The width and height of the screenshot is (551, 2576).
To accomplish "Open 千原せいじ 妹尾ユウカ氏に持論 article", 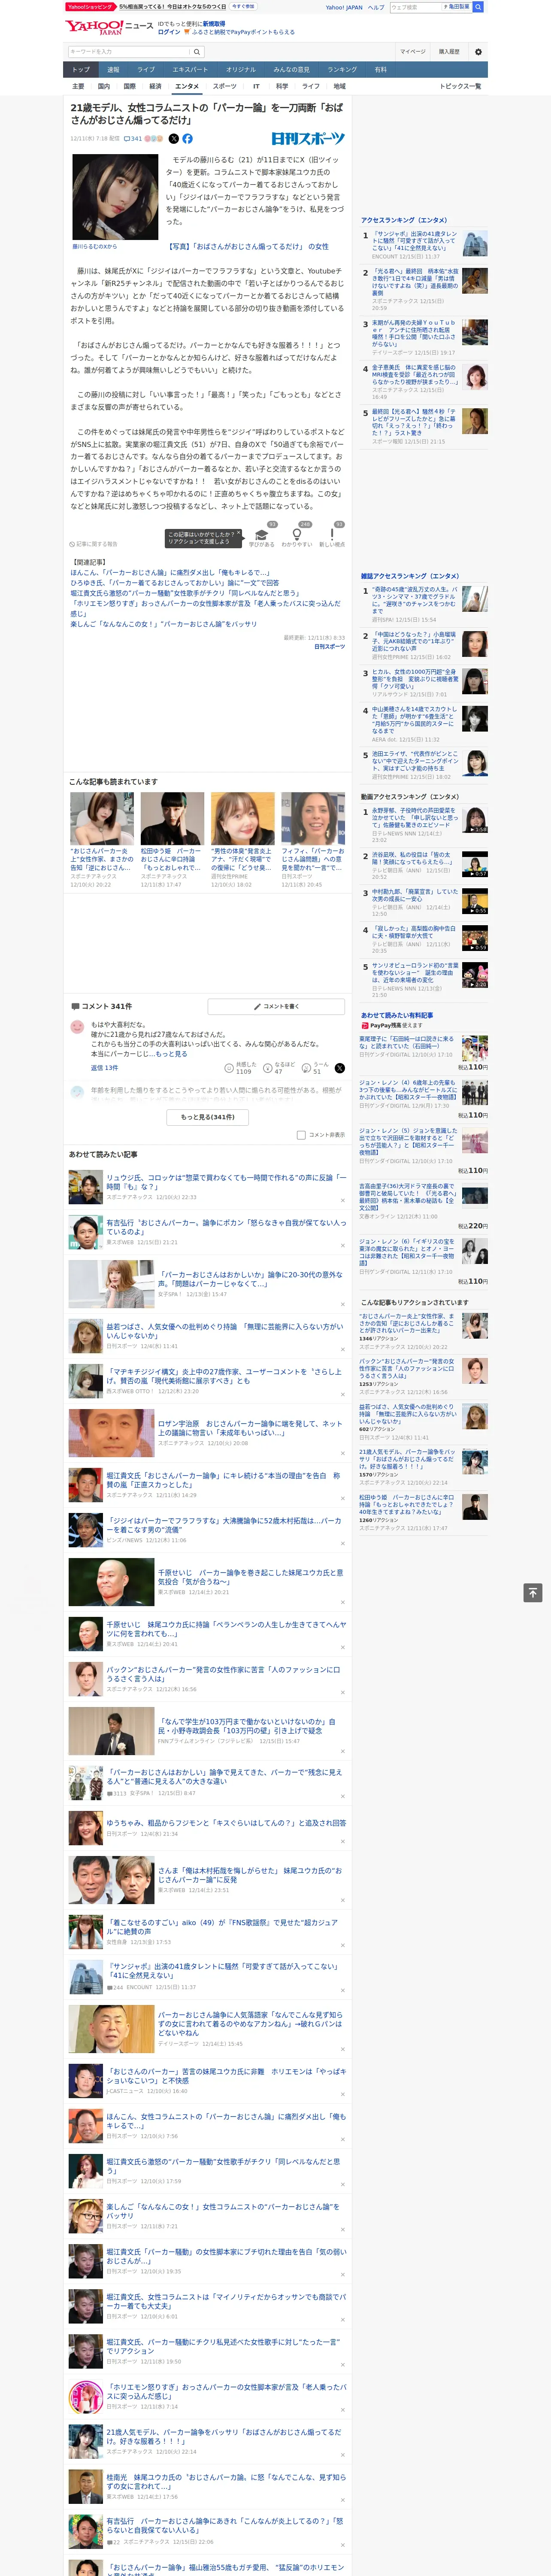I will click(226, 1629).
